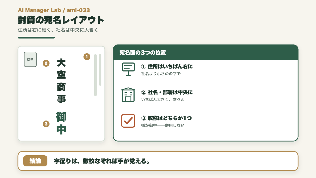Click the shorter gray address line at the envelope's right edge
This screenshot has width=316, height=178.
click(x=100, y=70)
